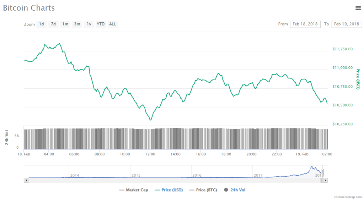The height and width of the screenshot is (199, 364).
Task: Set zoom range to 3m
Action: (77, 24)
